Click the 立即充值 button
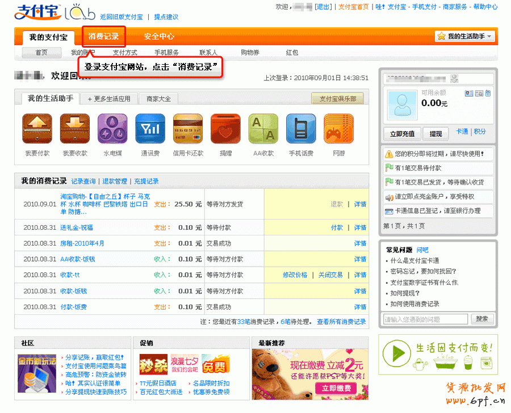 click(x=403, y=134)
